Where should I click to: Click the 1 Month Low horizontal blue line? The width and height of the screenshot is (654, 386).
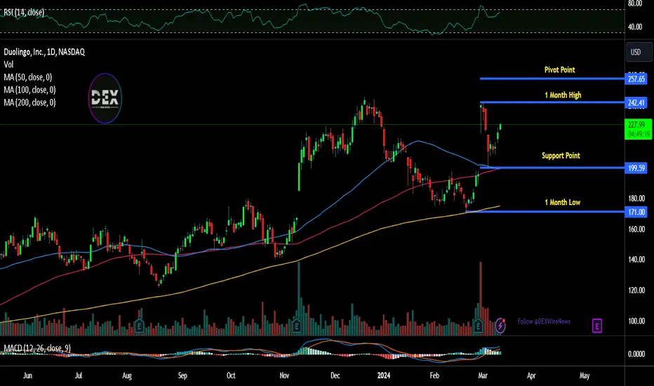[x=545, y=211]
